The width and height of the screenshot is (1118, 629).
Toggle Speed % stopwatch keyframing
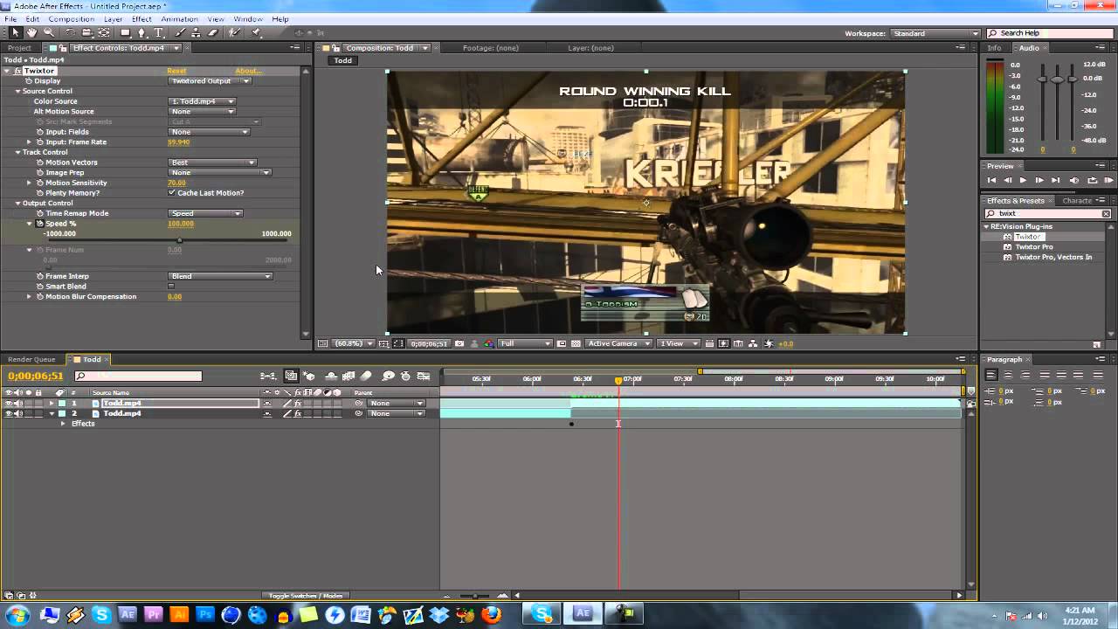point(39,224)
